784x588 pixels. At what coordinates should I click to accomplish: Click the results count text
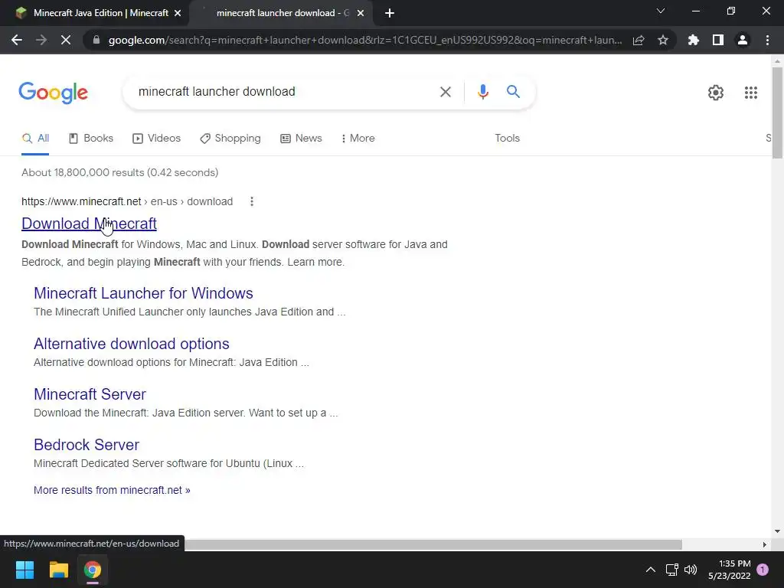pos(119,172)
